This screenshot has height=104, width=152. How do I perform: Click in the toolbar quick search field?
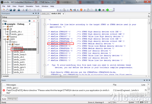[x=49, y=10]
